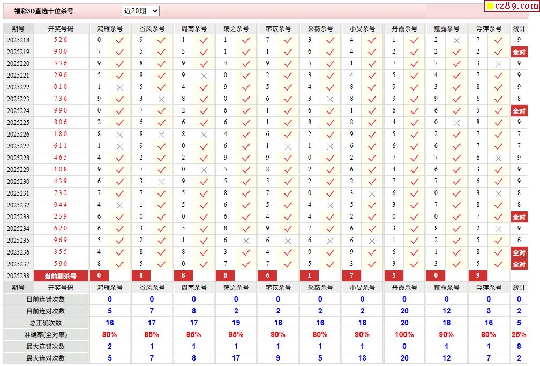Click the X mark for 周南杀号 in row 2025221
The image size is (540, 366).
point(204,76)
